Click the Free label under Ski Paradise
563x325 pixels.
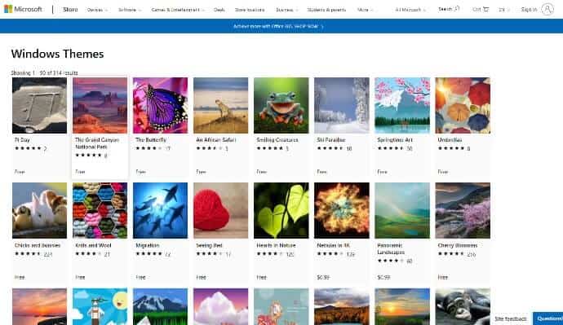click(x=321, y=172)
